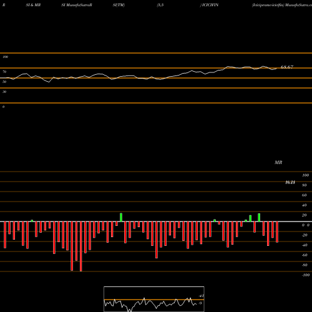Click the ICICIFIN symbol text in header
The height and width of the screenshot is (312, 312).
210,5
